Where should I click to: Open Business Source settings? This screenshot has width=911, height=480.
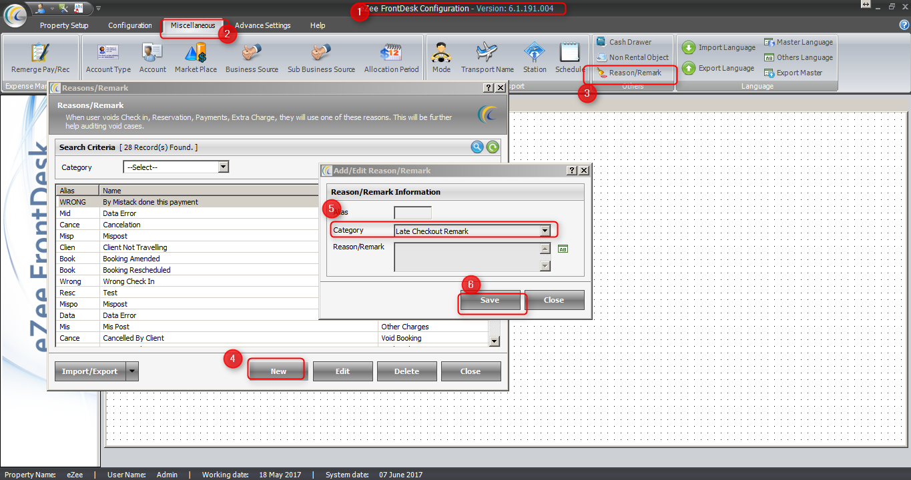[x=252, y=58]
